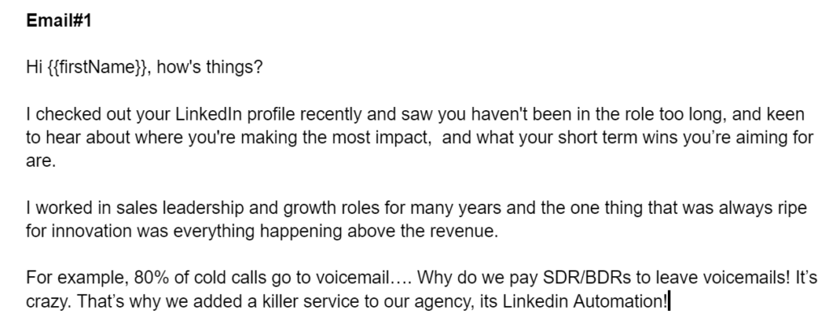Place cursor after 'how's things?'

[263, 68]
